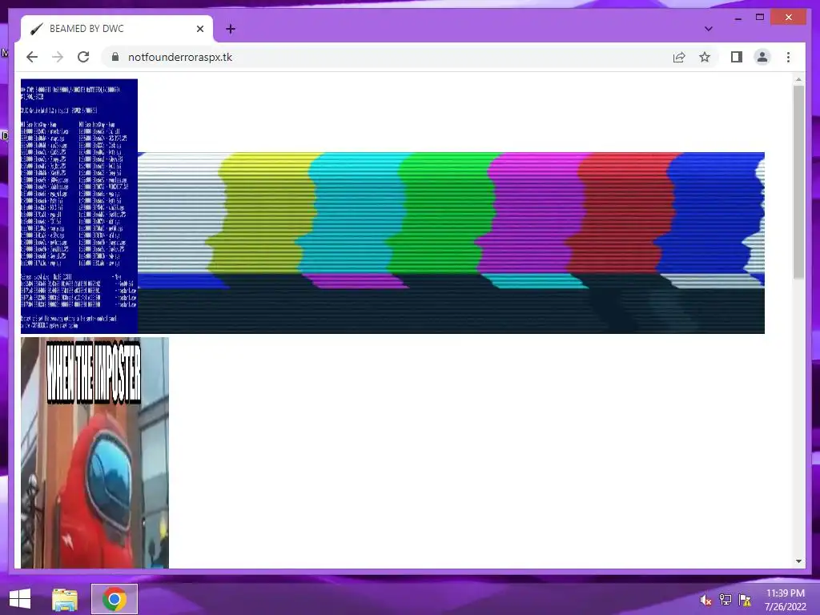
Task: Click the muted volume tray icon
Action: pyautogui.click(x=705, y=600)
